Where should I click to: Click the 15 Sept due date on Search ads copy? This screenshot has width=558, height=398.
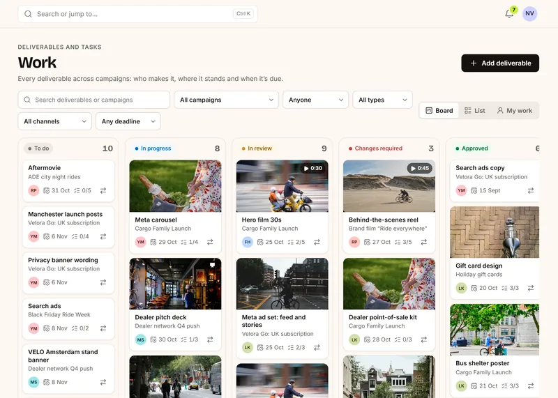(x=490, y=191)
